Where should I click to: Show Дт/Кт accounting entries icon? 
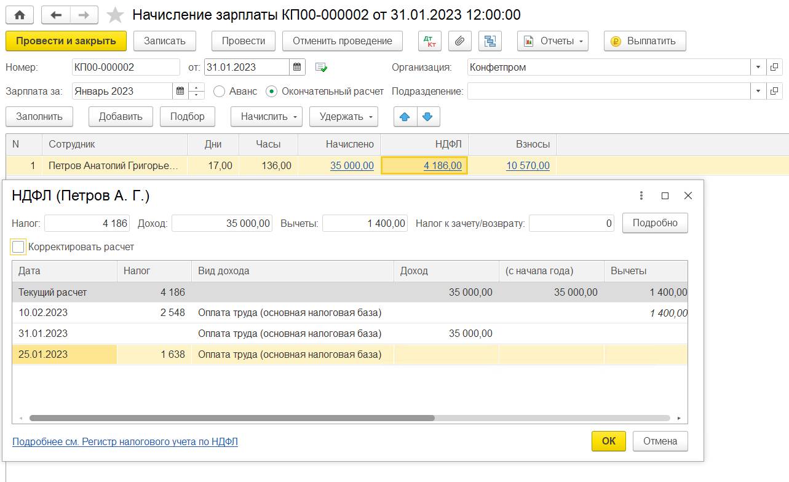click(x=429, y=41)
